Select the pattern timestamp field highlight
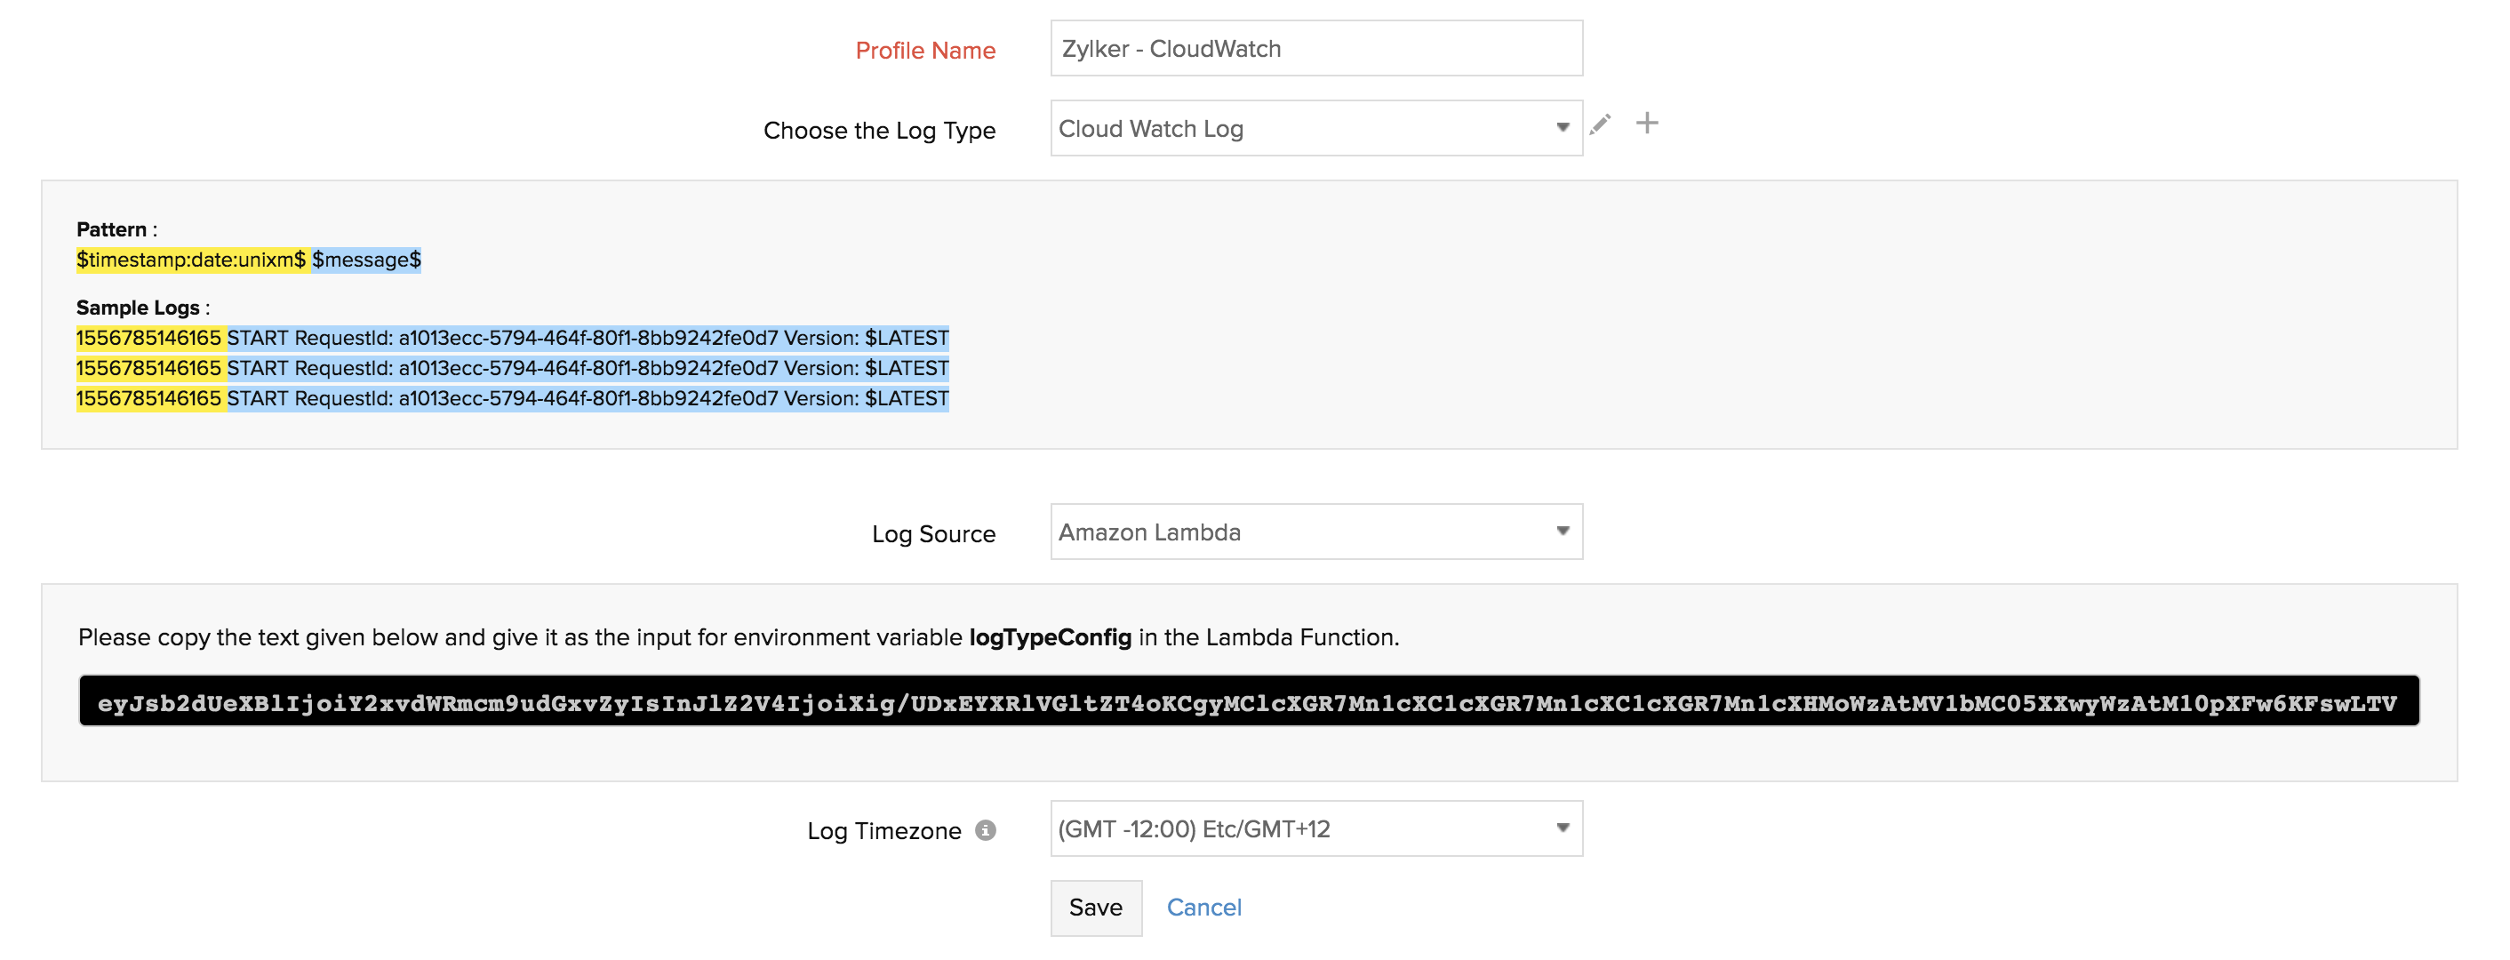 click(x=189, y=258)
